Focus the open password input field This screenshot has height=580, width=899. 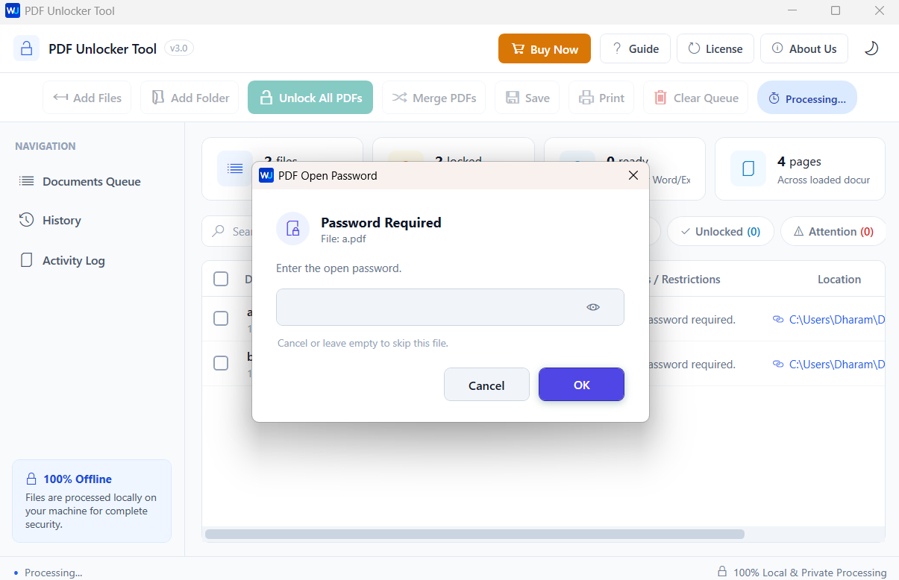(x=450, y=307)
